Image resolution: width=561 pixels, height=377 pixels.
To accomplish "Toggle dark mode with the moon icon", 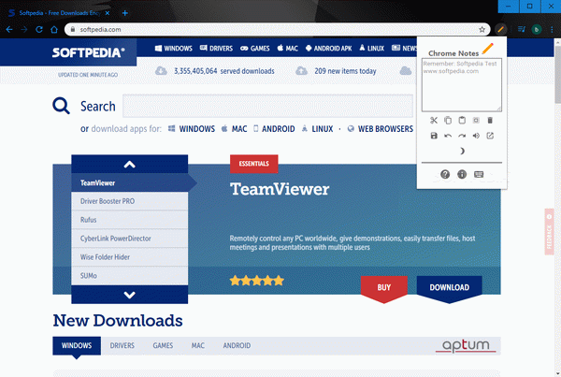I will pyautogui.click(x=462, y=152).
